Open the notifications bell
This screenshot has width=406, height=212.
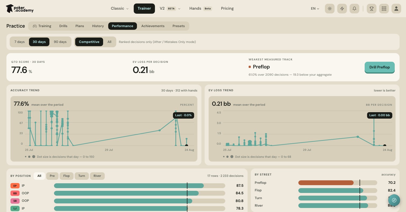coord(354,9)
